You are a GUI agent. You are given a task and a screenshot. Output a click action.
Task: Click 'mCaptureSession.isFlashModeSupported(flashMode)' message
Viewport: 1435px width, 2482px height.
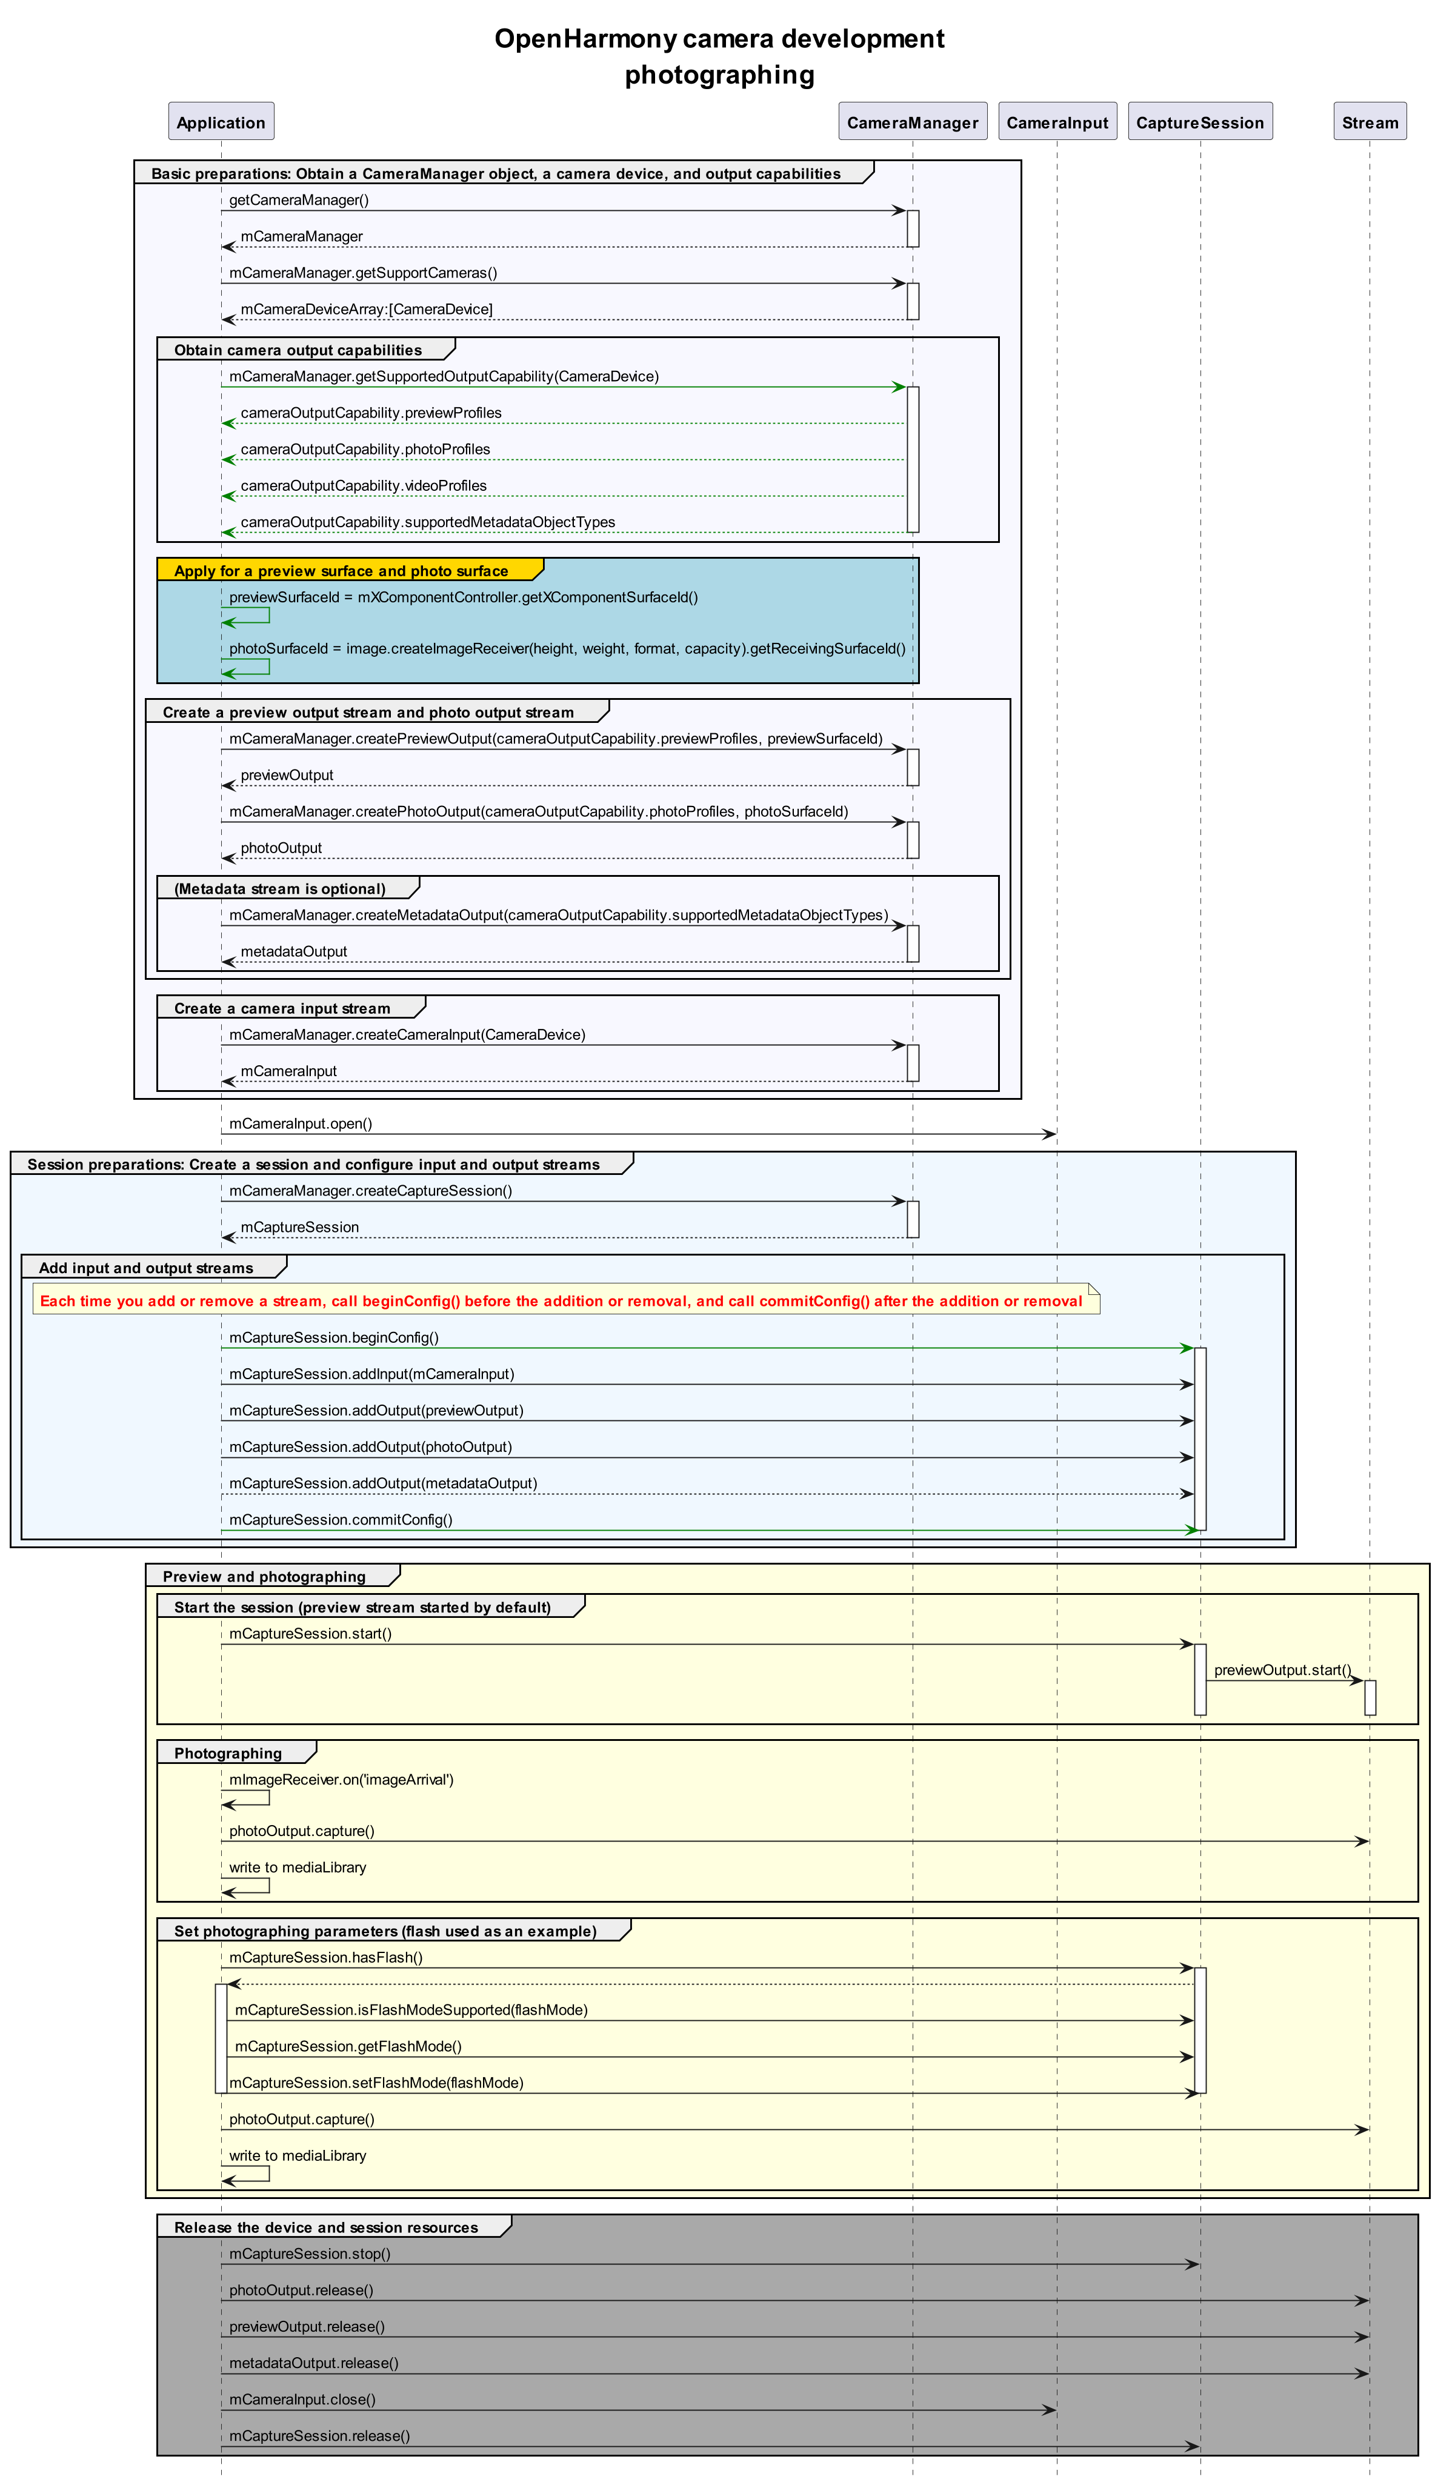(x=411, y=2010)
